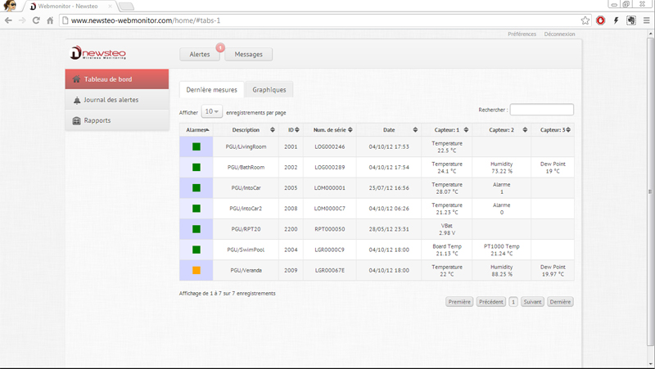Open the Messages button
Viewport: 655px width, 369px height.
tap(249, 54)
